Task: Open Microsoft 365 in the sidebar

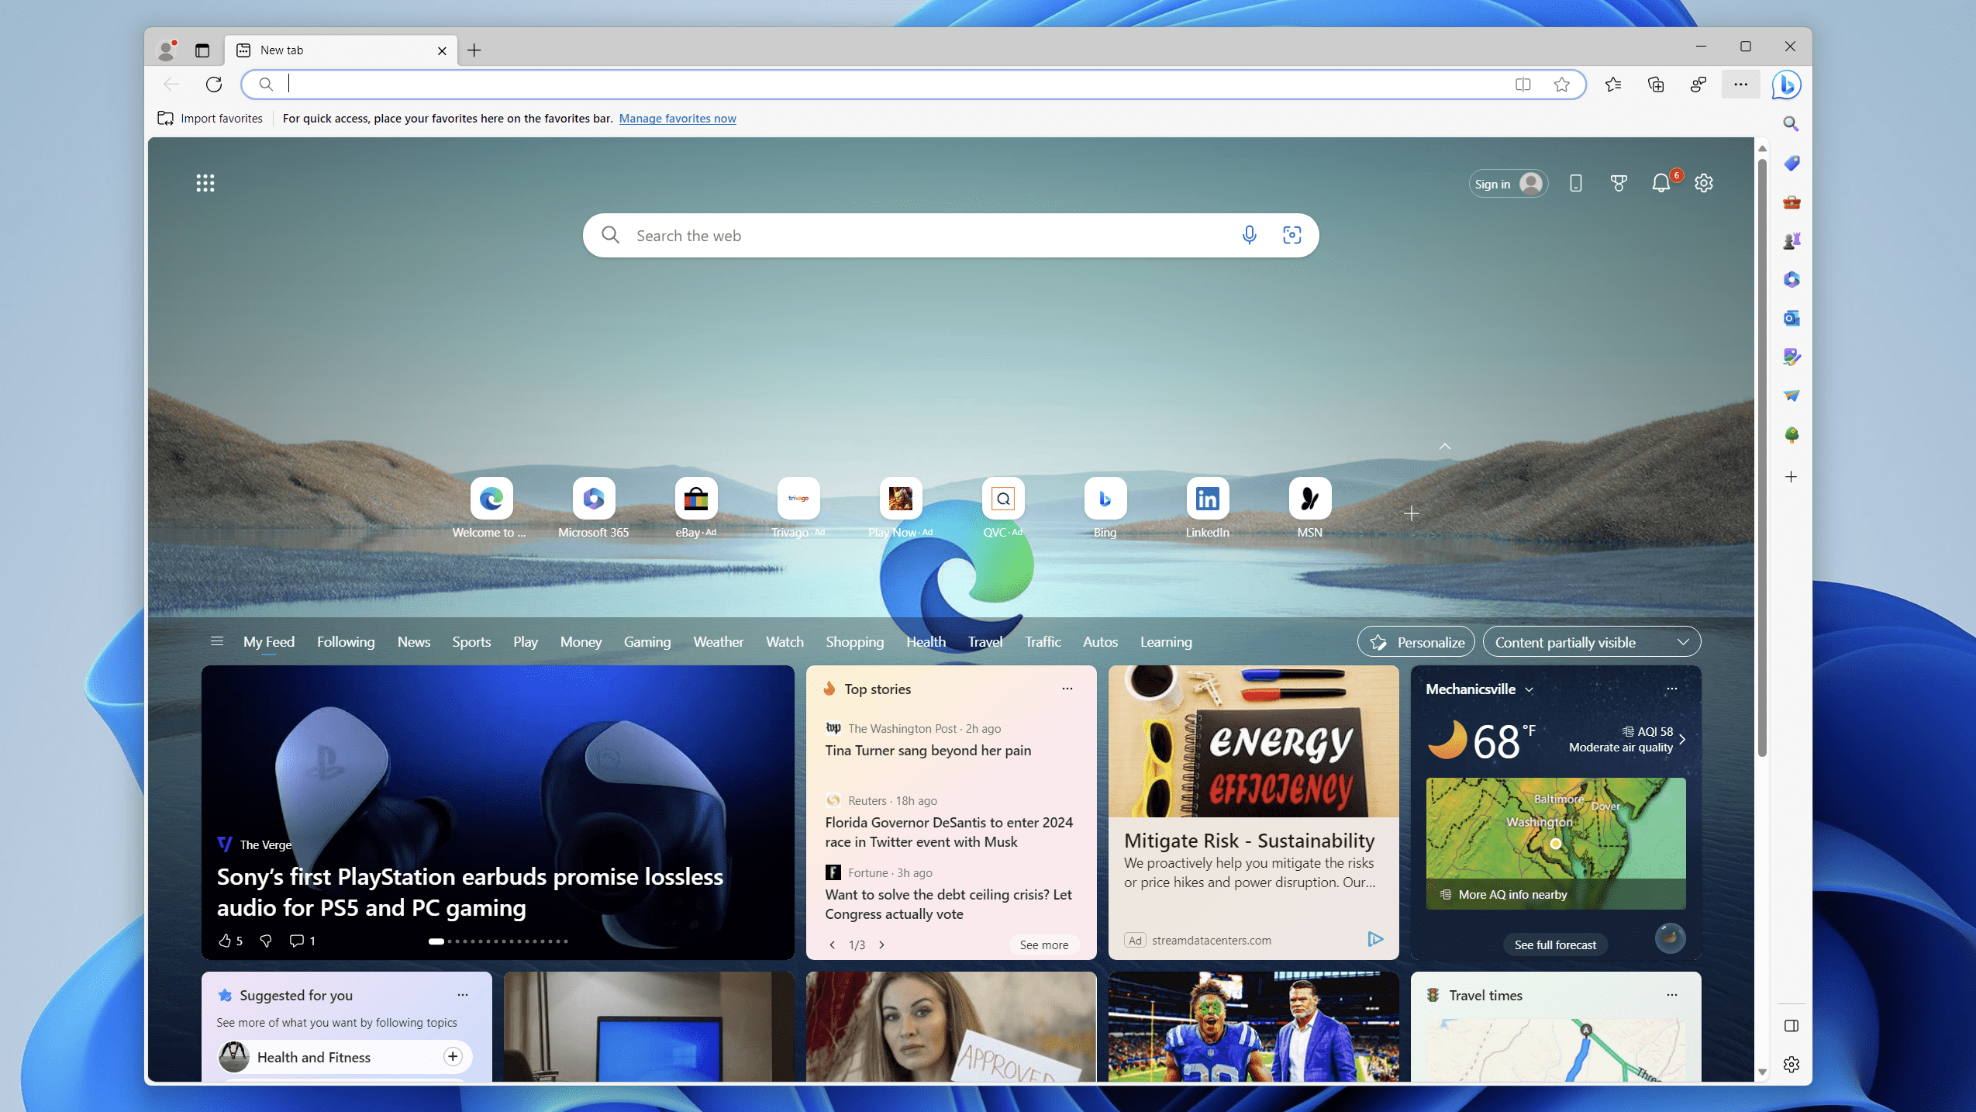Action: pos(1791,279)
